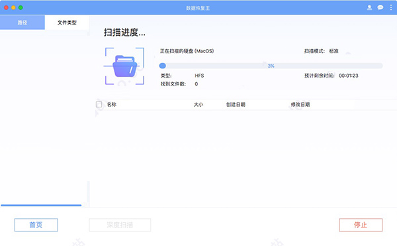Click the disabled 深度扫描 button

120,225
